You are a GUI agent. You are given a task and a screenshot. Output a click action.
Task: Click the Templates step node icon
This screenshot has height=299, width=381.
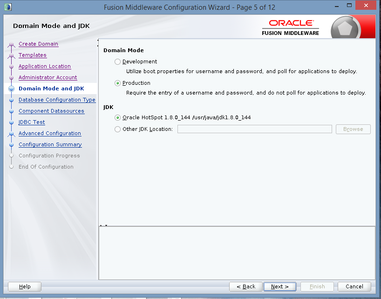11,56
